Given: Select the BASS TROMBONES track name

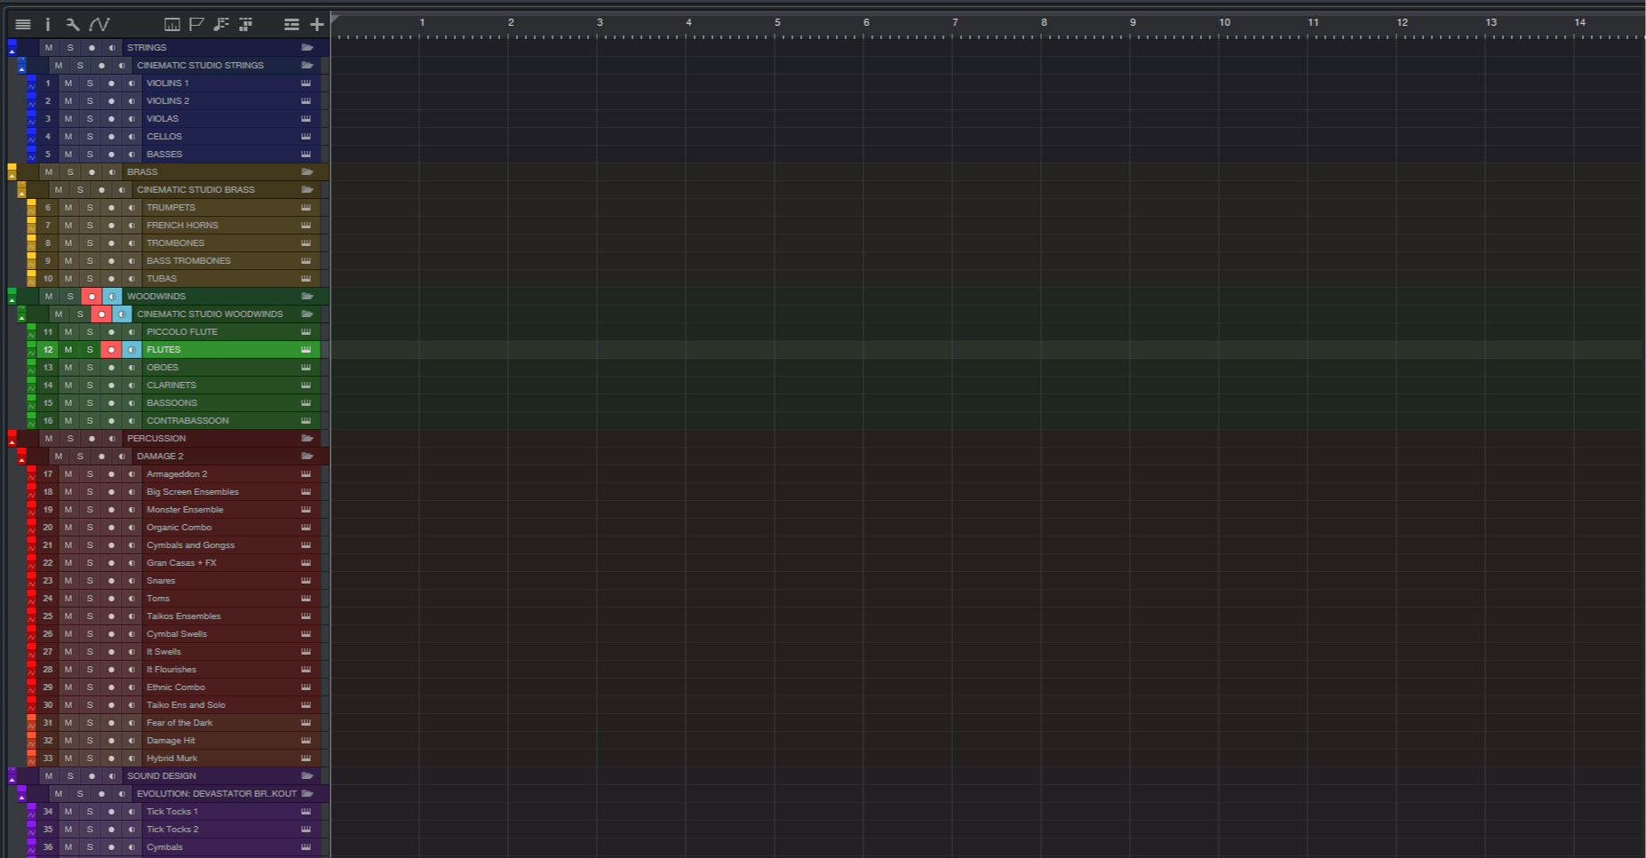Looking at the screenshot, I should pos(188,261).
